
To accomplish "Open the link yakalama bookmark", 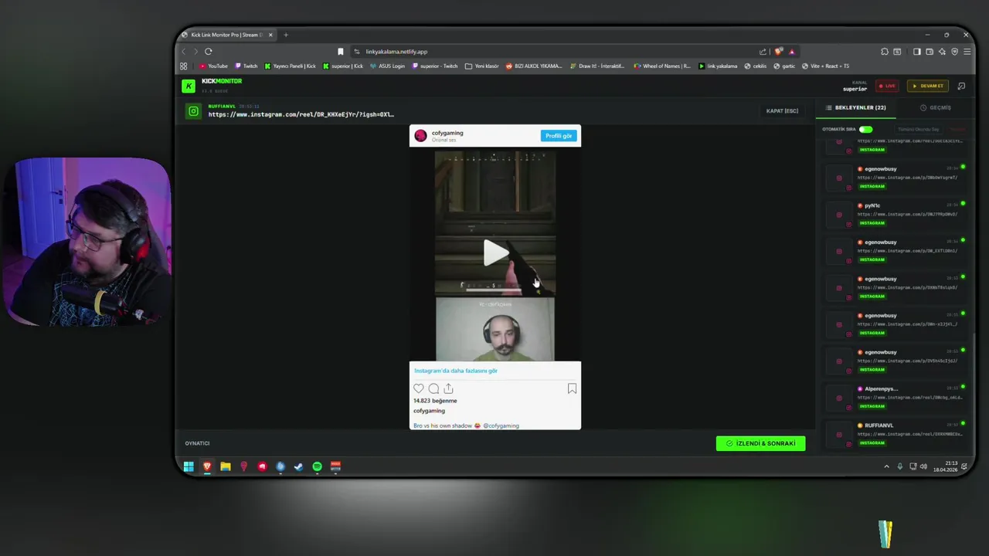I will pos(718,66).
